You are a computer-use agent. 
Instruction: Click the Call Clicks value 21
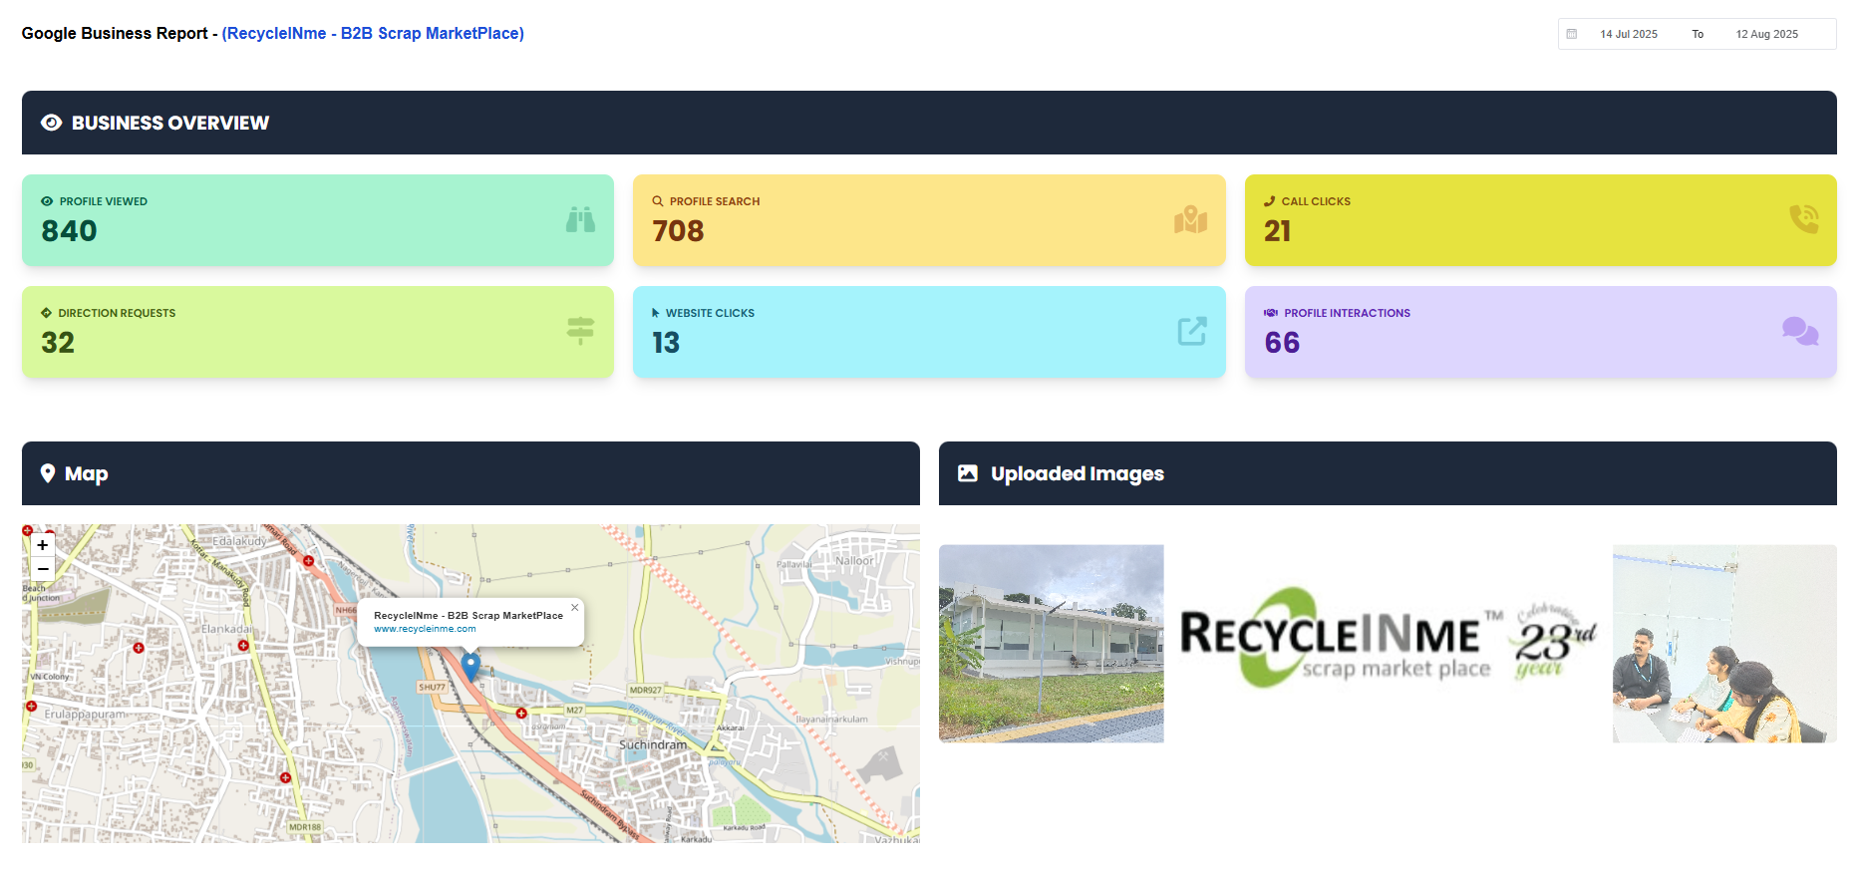[1278, 231]
